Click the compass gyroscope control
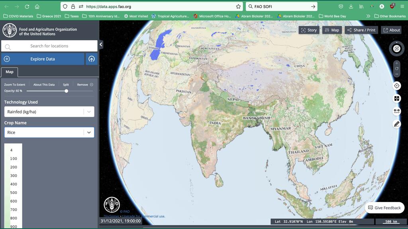Image resolution: width=408 pixels, height=229 pixels. point(396,49)
